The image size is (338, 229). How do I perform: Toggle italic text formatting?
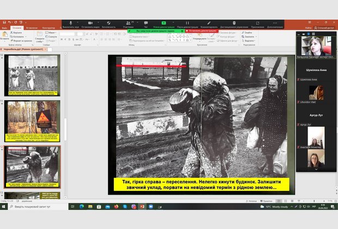65,40
